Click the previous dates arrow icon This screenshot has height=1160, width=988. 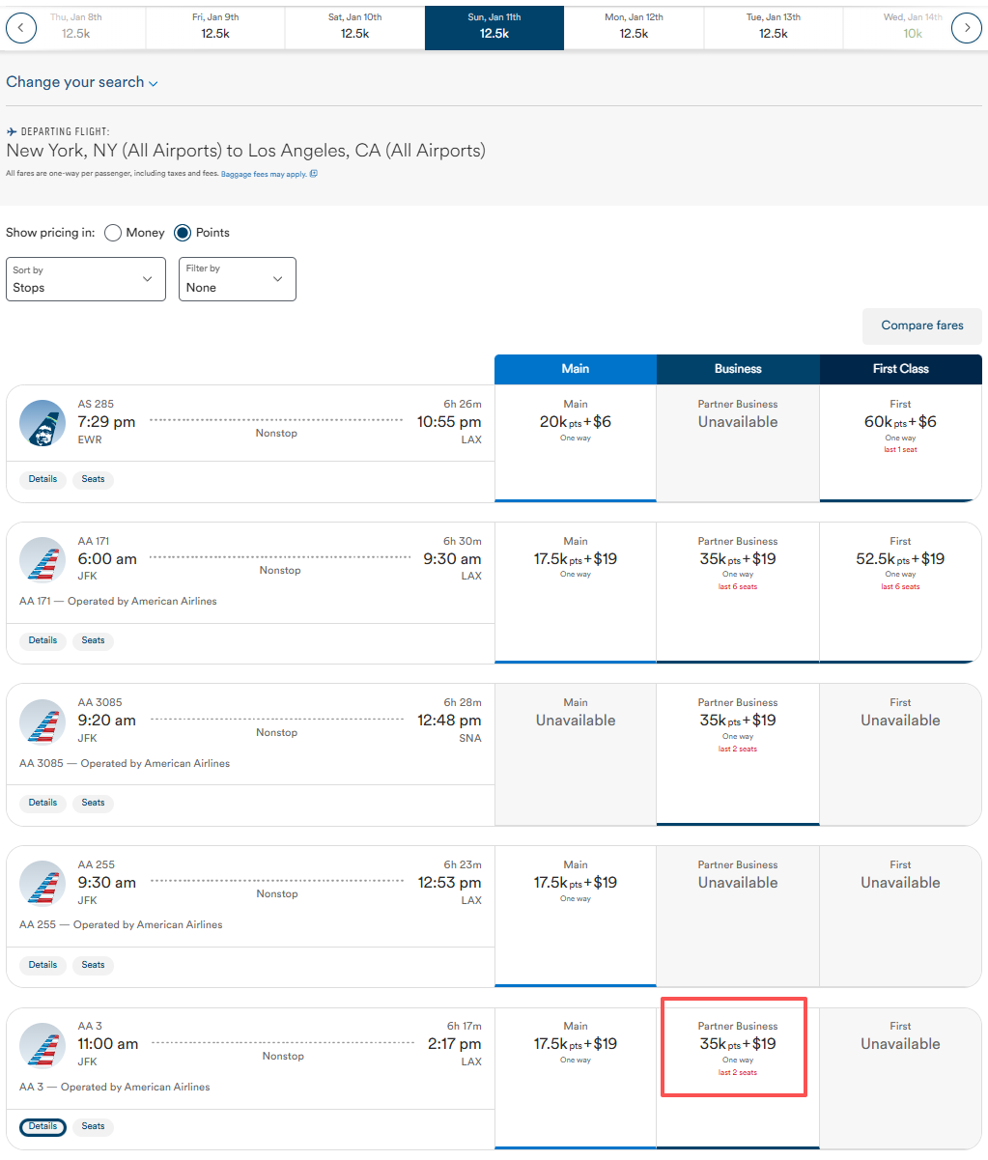(21, 28)
